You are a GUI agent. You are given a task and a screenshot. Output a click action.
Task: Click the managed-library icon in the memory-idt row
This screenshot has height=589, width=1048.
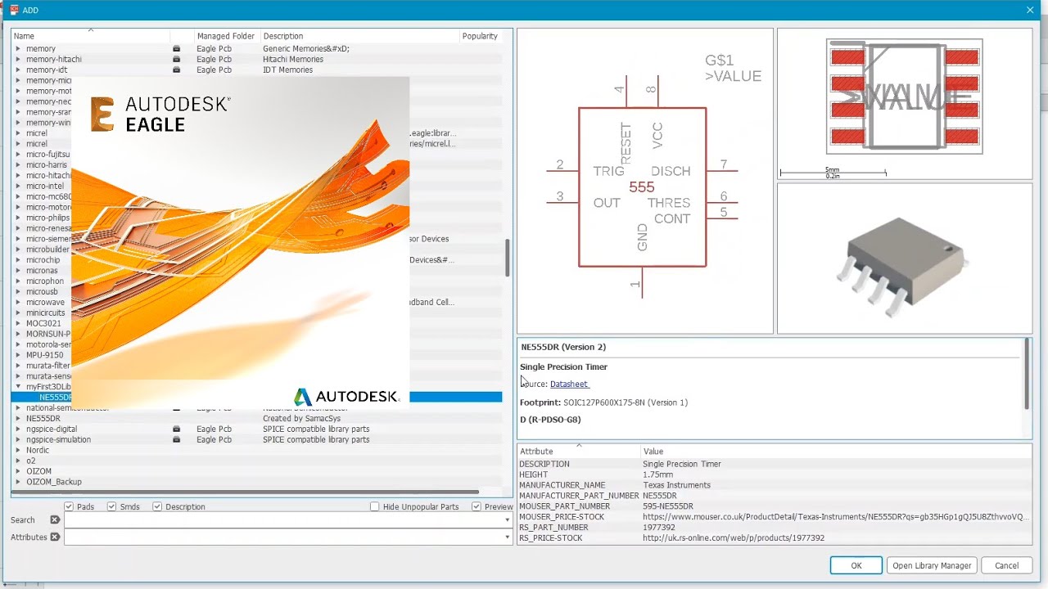[x=176, y=70]
